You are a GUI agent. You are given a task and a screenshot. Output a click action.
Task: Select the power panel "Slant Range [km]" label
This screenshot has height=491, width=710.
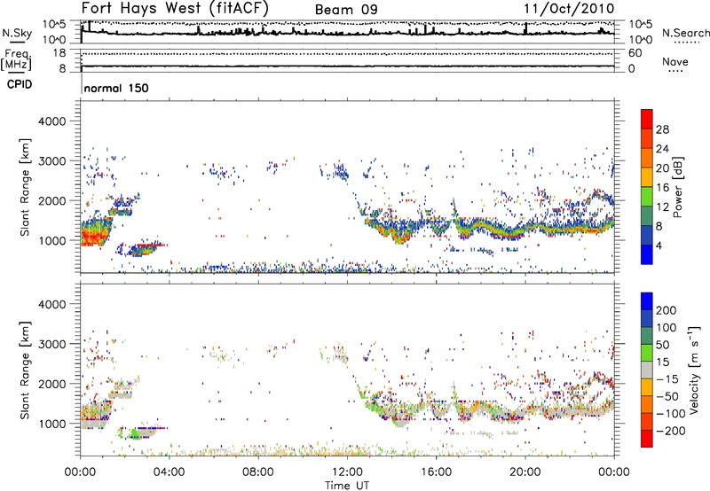[25, 187]
